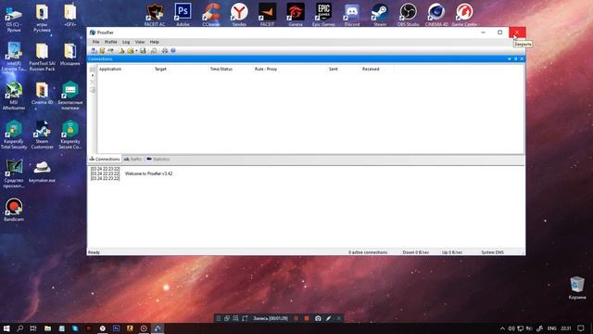The image size is (593, 334).
Task: Select MSI Afterburner desktop icon
Action: click(14, 96)
